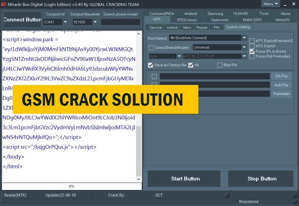Open the Unlock sub-tab

(172, 27)
